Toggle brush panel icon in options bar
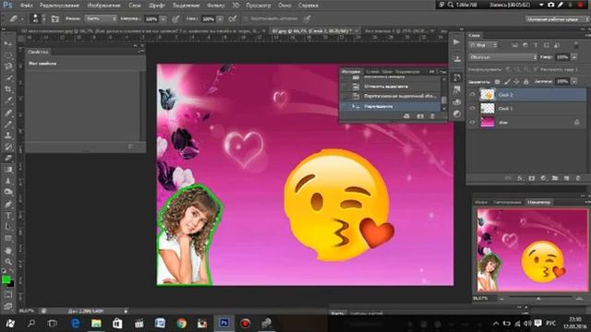Image resolution: width=591 pixels, height=332 pixels. click(55, 18)
